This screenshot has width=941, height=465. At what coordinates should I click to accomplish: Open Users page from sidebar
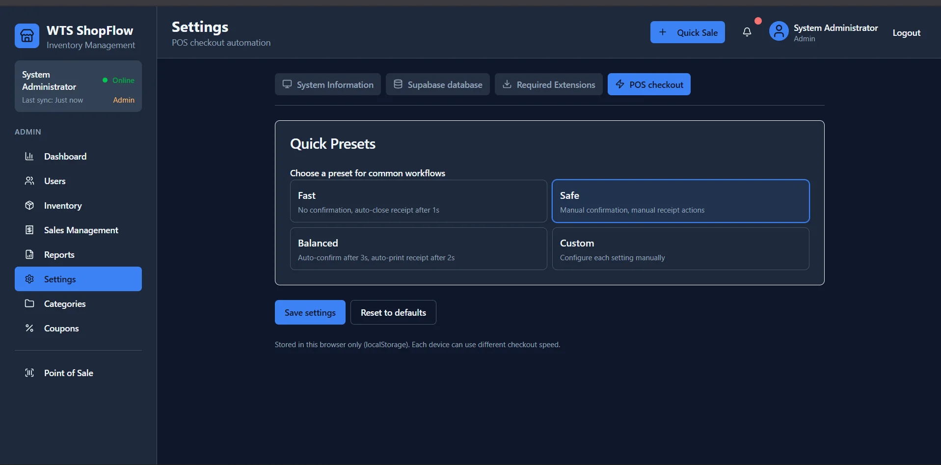78,181
